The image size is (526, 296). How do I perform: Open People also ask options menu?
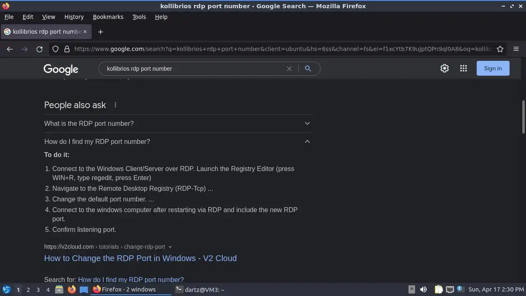115,105
